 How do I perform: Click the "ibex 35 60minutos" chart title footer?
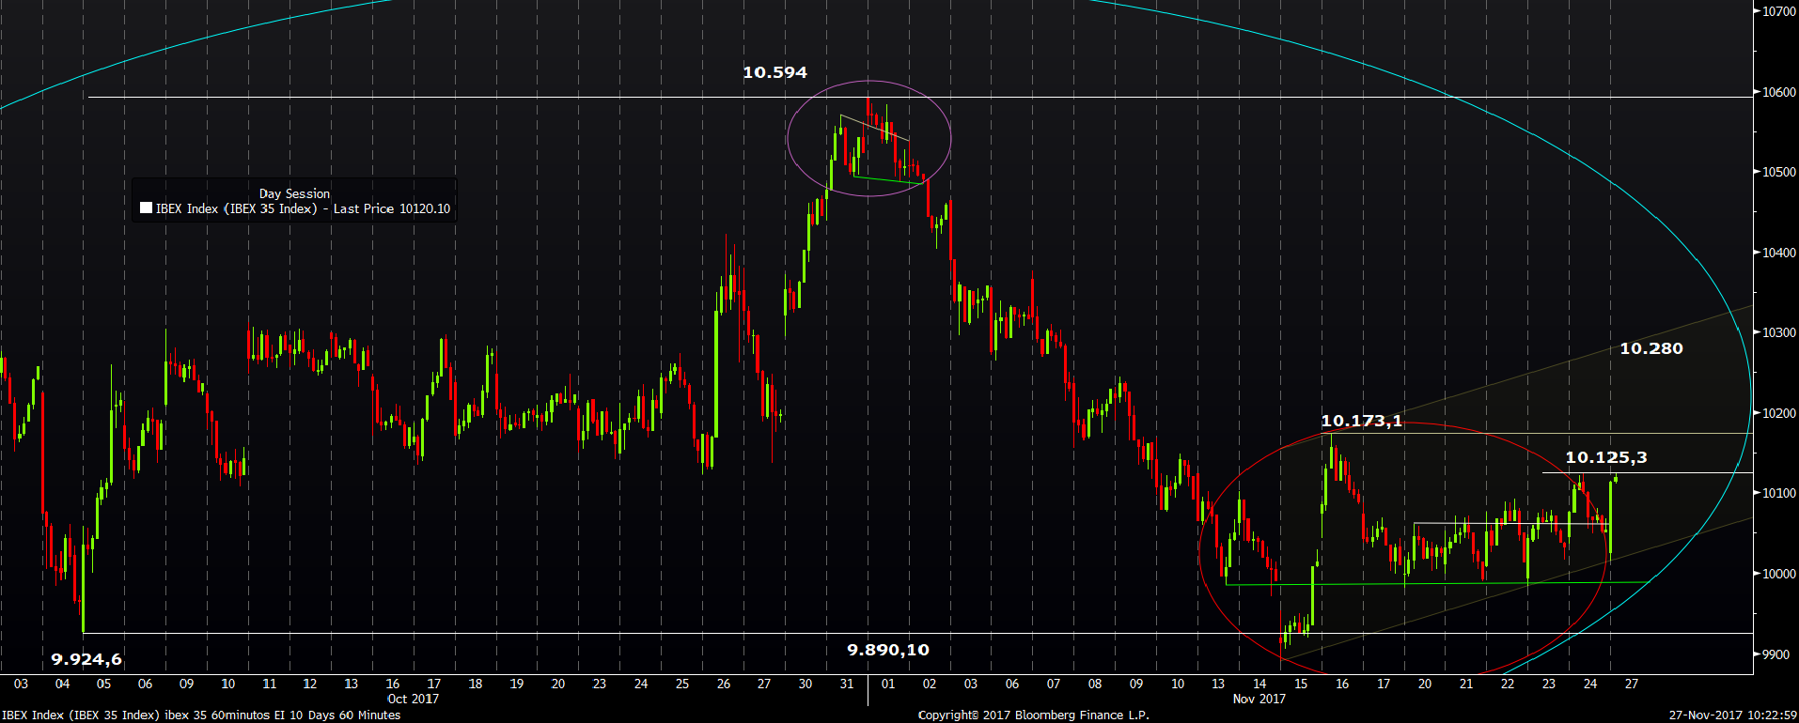[216, 715]
